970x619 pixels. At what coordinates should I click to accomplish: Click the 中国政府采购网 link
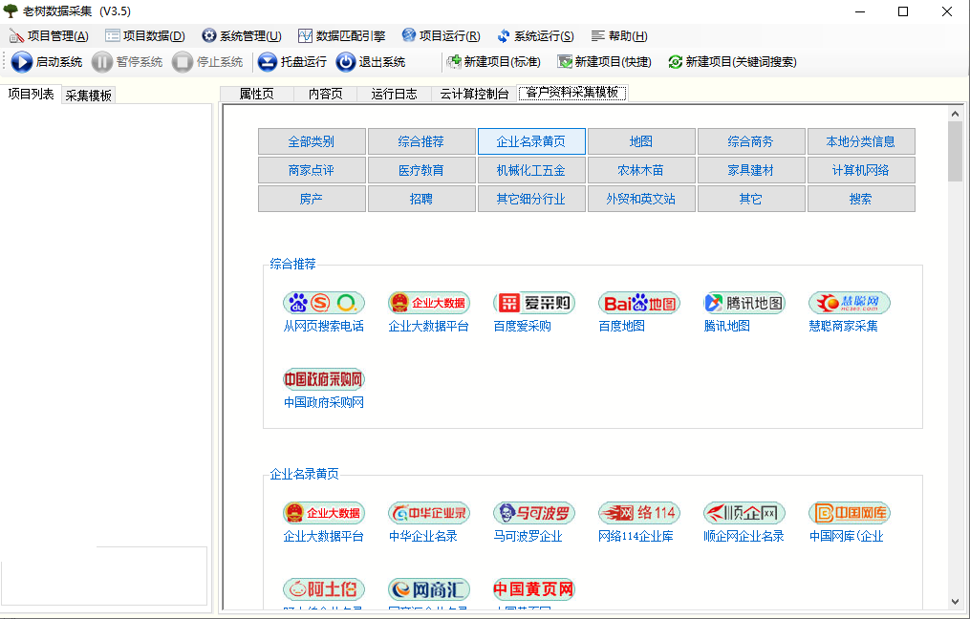[324, 402]
